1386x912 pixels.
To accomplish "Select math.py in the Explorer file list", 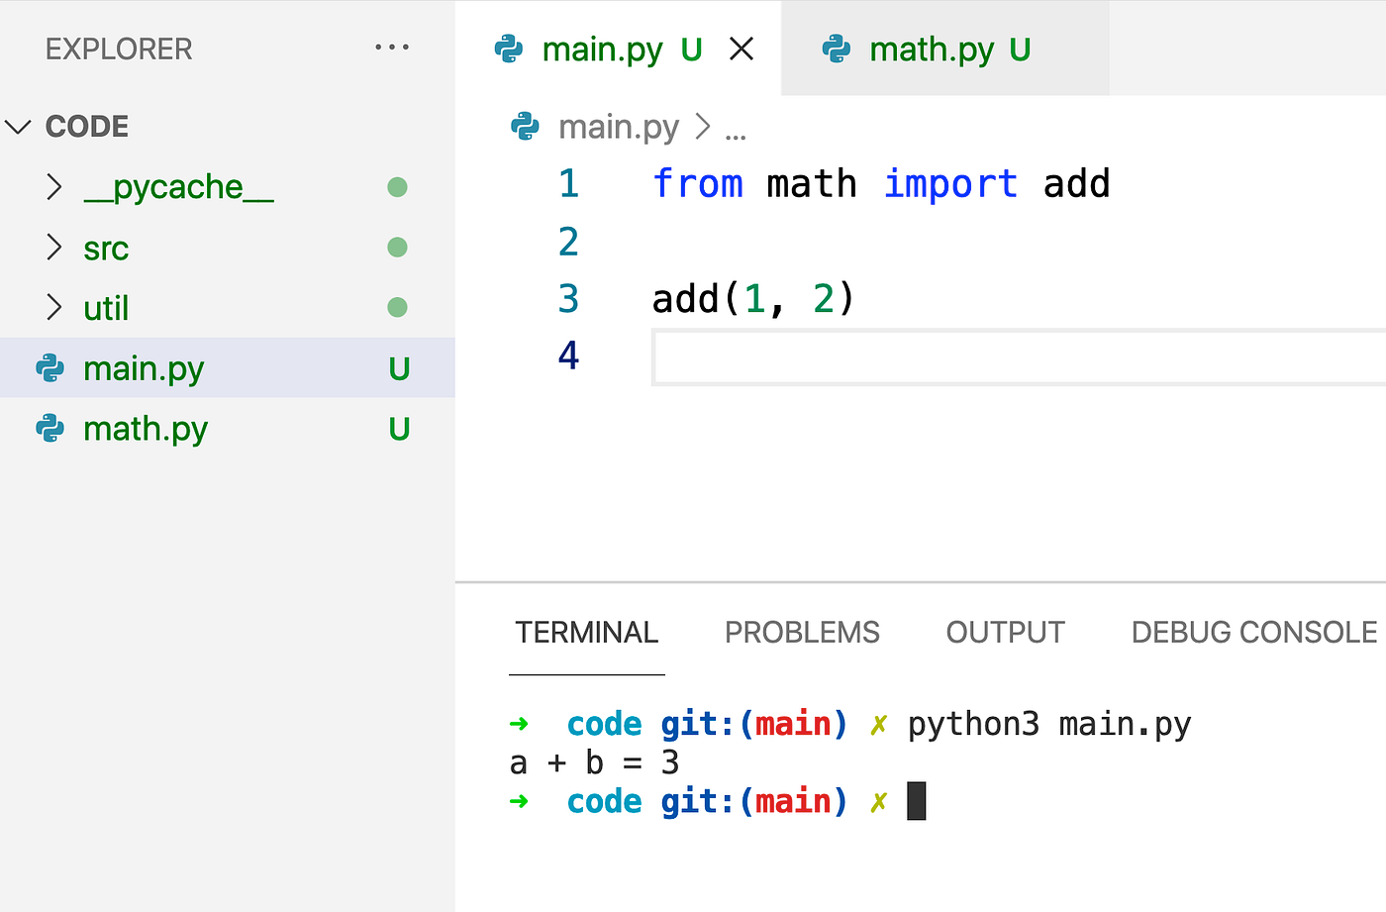I will [146, 428].
